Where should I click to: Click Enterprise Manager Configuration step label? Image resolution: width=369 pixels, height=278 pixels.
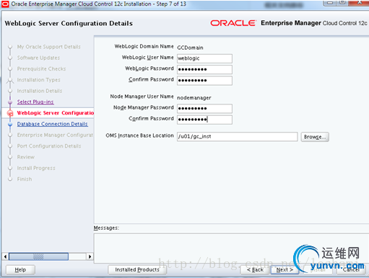(x=55, y=135)
